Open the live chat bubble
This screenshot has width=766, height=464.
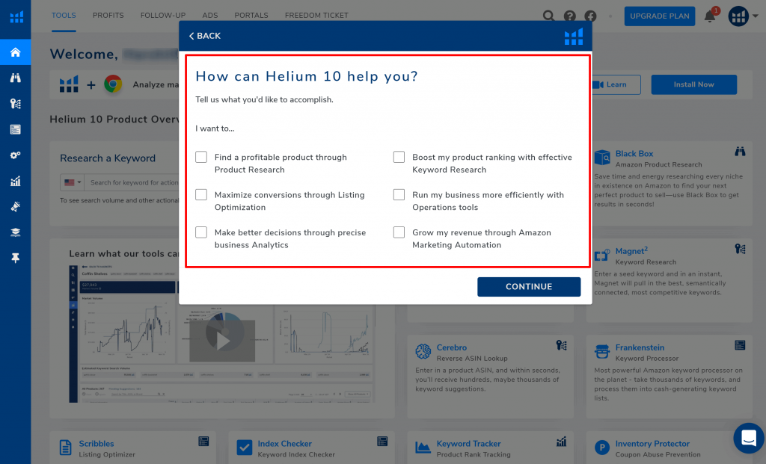coord(748,438)
